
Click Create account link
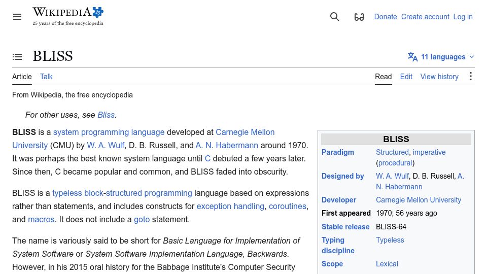(x=425, y=17)
